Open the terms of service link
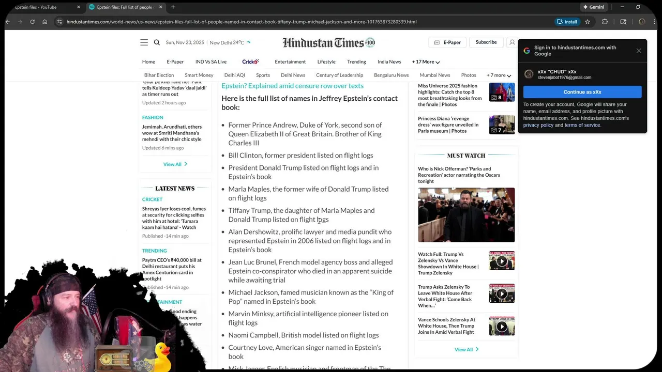This screenshot has width=662, height=372. coord(582,125)
